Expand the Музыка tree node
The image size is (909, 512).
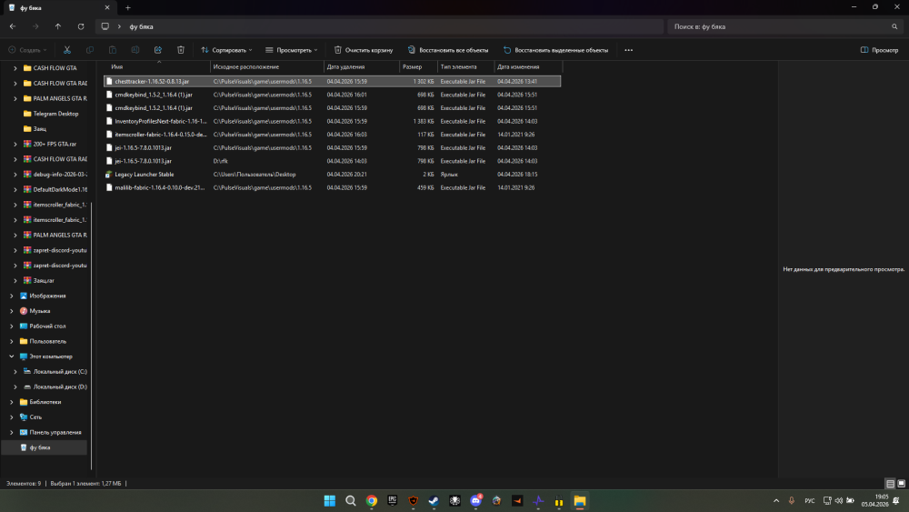coord(12,311)
